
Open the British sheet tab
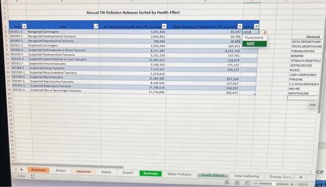[61, 170]
